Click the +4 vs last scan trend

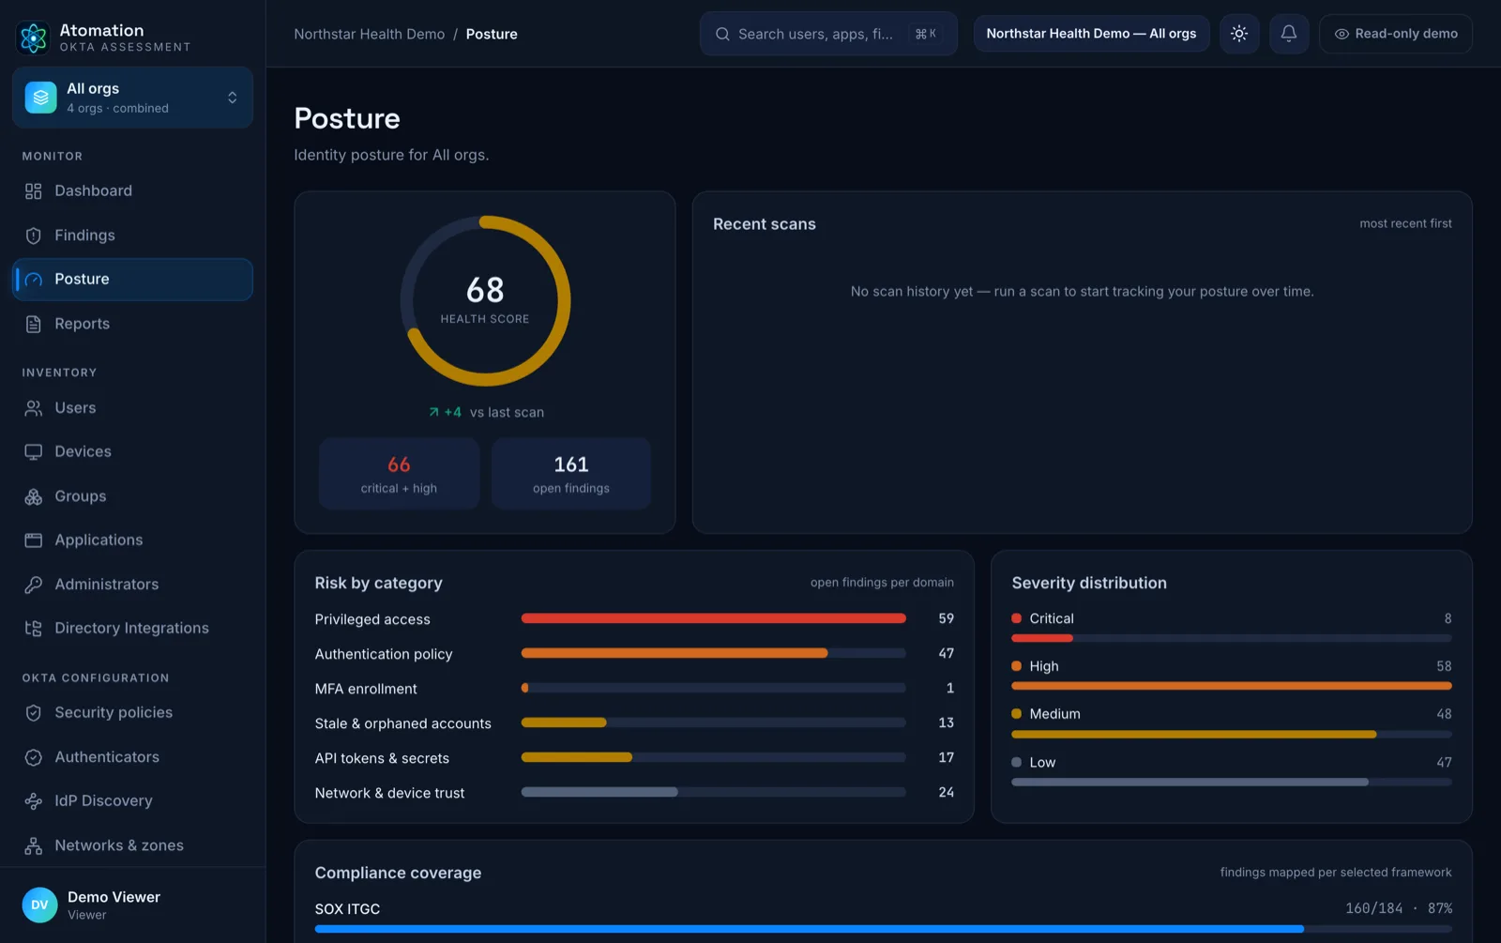tap(486, 412)
